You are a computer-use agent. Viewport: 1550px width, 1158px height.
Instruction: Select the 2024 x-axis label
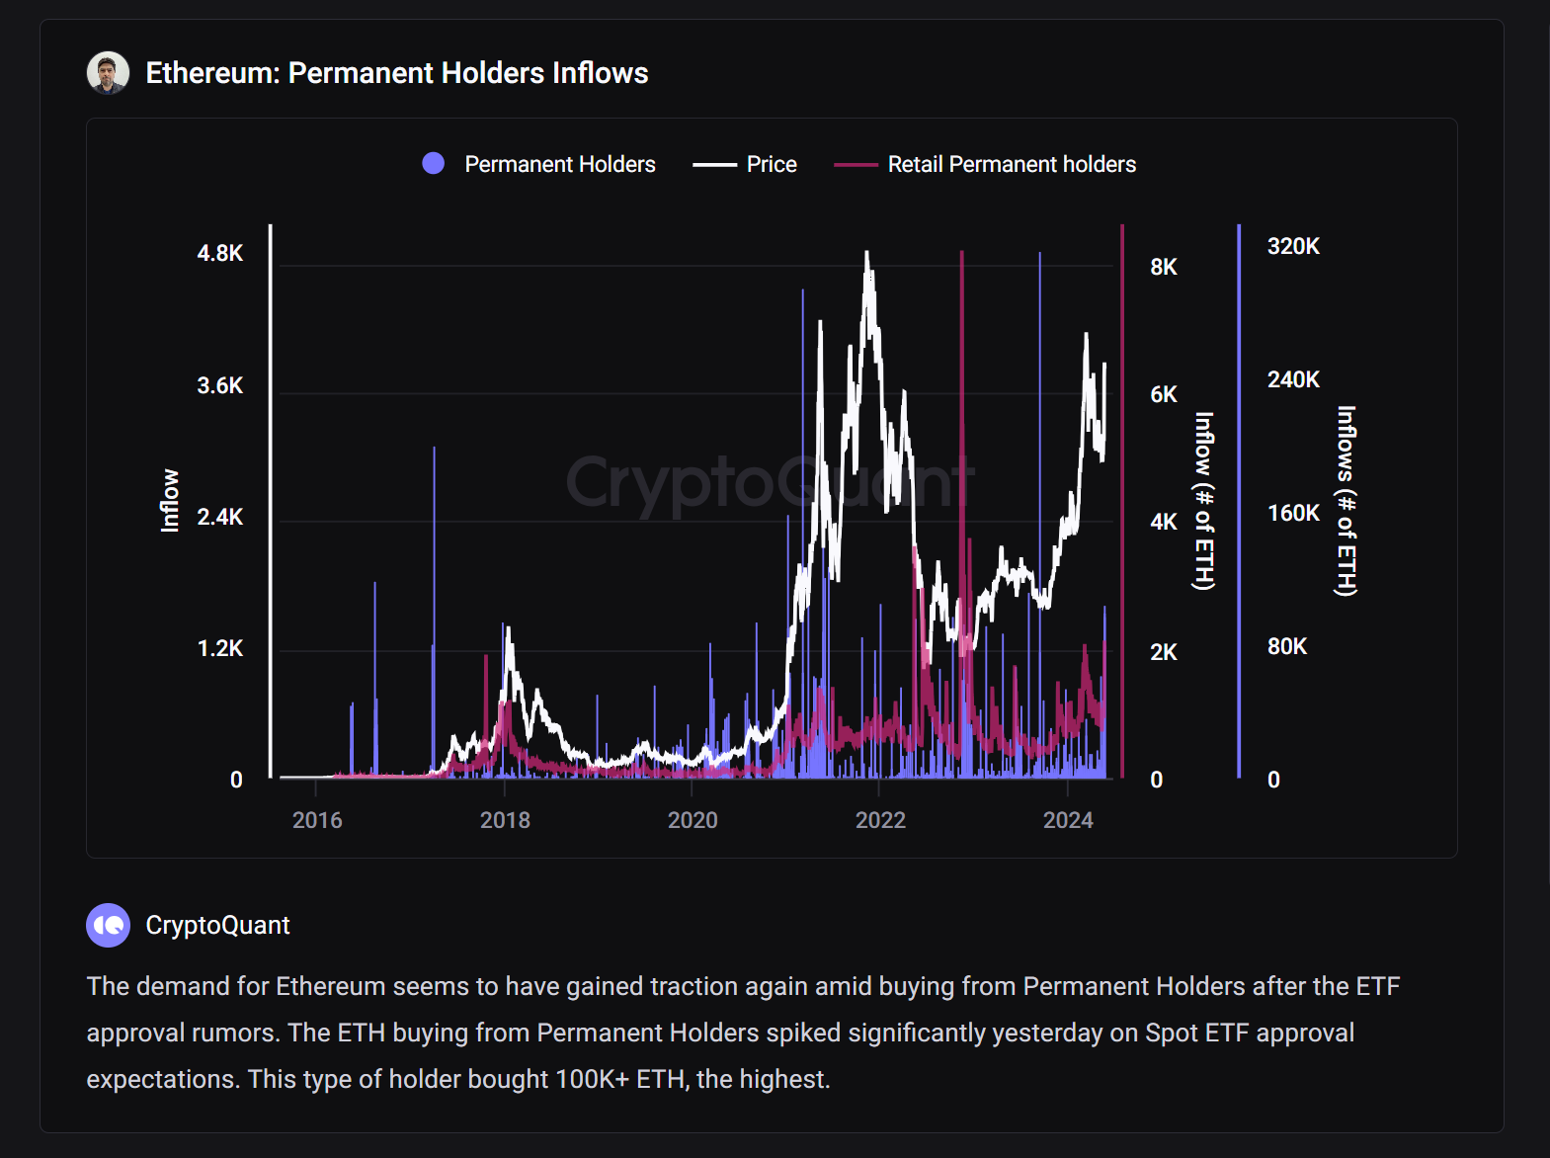(x=1068, y=820)
